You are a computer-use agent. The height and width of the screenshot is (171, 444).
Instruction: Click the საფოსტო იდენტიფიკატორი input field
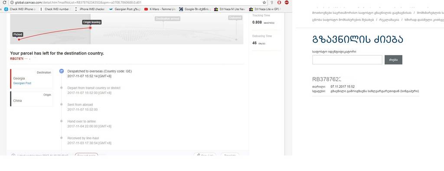347,60
